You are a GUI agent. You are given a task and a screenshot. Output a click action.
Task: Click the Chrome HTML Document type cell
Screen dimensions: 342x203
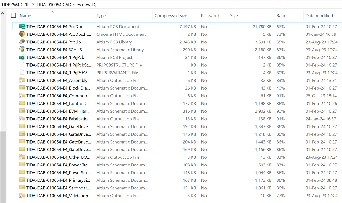(121, 34)
